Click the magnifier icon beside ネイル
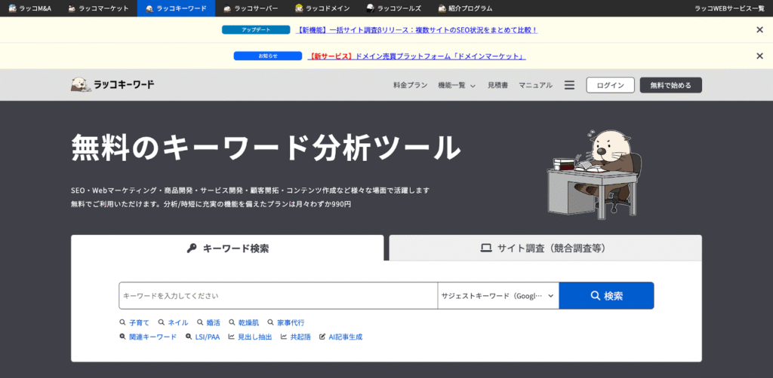 (x=162, y=323)
